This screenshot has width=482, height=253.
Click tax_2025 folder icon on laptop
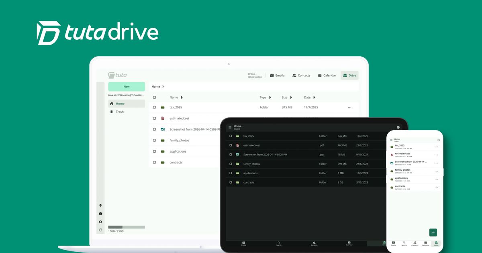click(163, 107)
